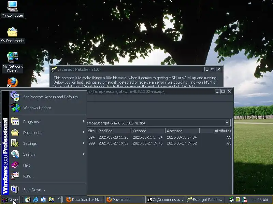Click the Windows Update globe icon

click(x=15, y=107)
